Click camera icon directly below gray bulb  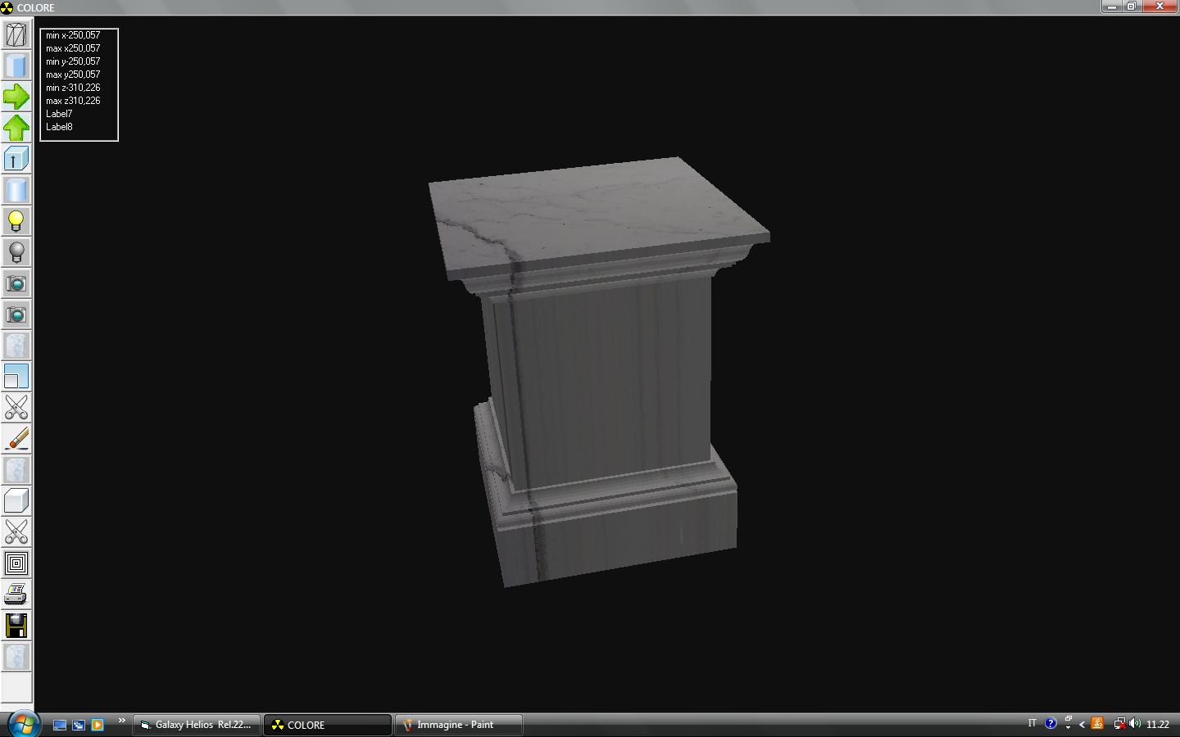click(x=16, y=283)
